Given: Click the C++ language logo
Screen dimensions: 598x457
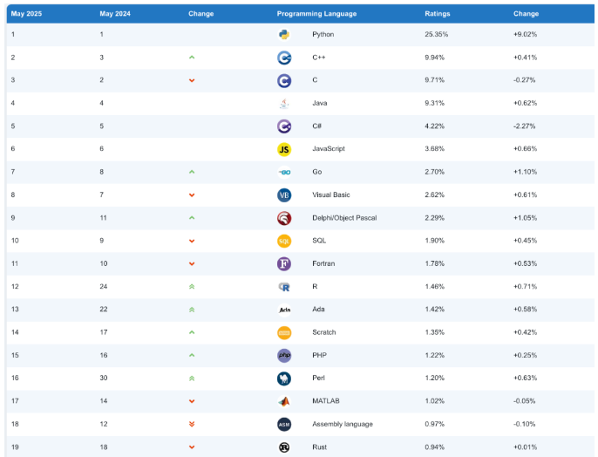Looking at the screenshot, I should 284,58.
